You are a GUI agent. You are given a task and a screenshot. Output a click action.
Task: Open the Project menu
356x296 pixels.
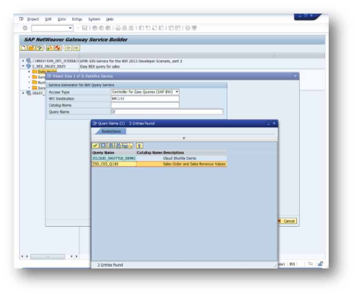click(33, 19)
